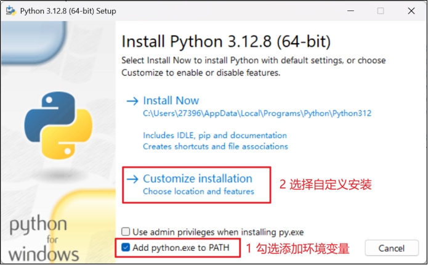Cancel the Python setup
The width and height of the screenshot is (428, 265).
(392, 248)
